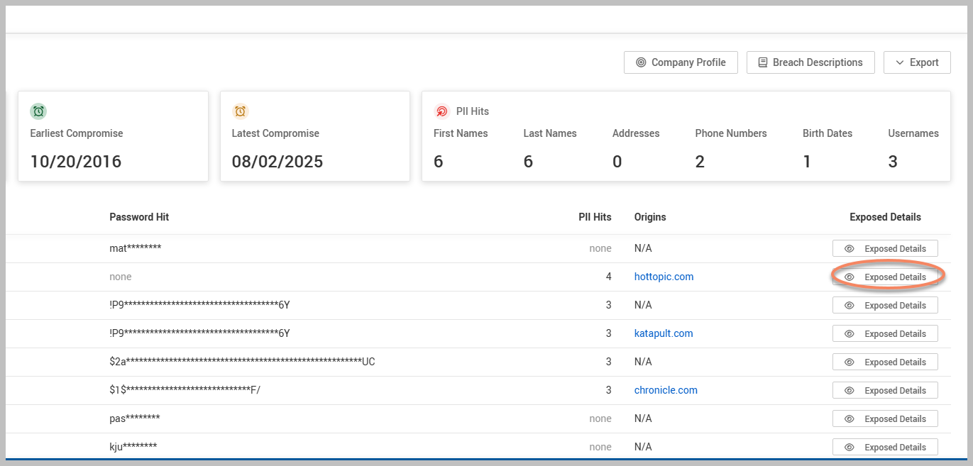Screen dimensions: 973x466
Task: Follow the chronicle.com origin link
Action: point(666,390)
